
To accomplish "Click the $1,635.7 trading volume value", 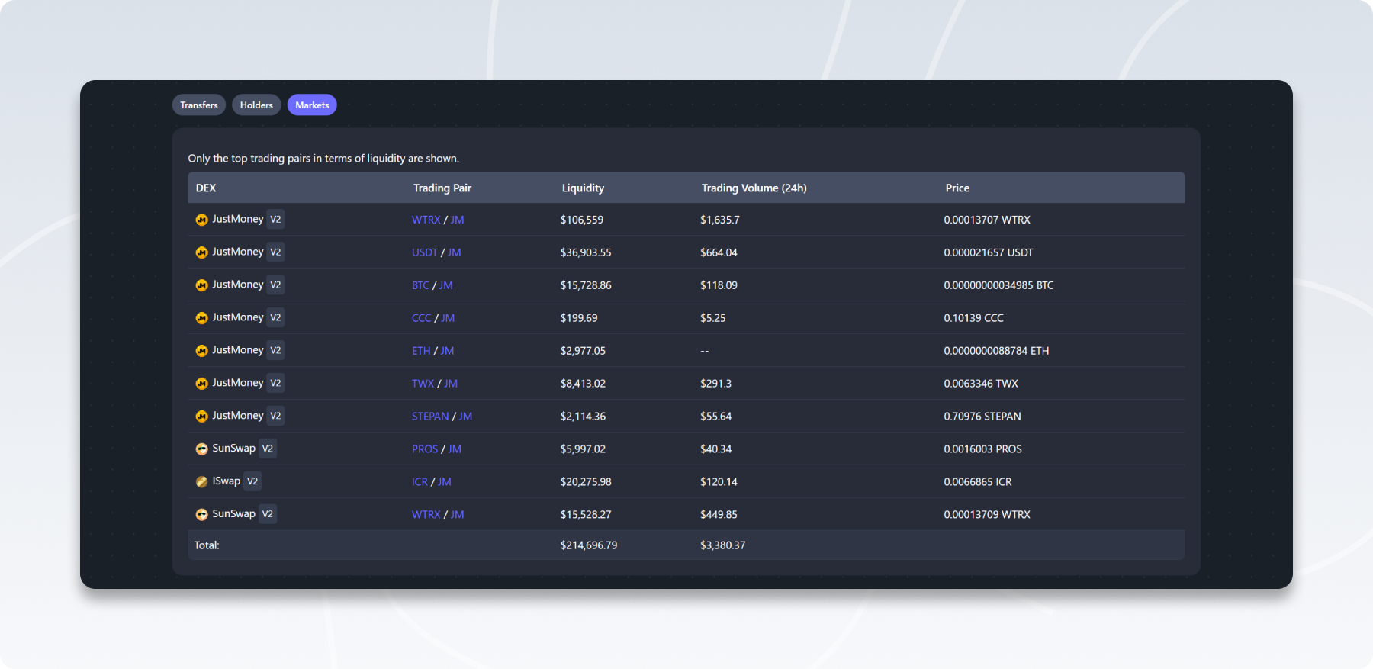I will pyautogui.click(x=720, y=220).
